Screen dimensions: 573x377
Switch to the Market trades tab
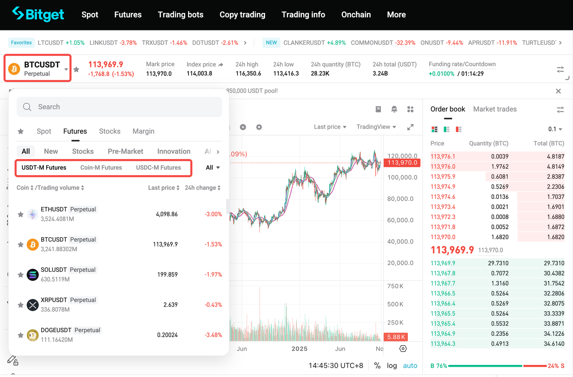[x=495, y=109]
